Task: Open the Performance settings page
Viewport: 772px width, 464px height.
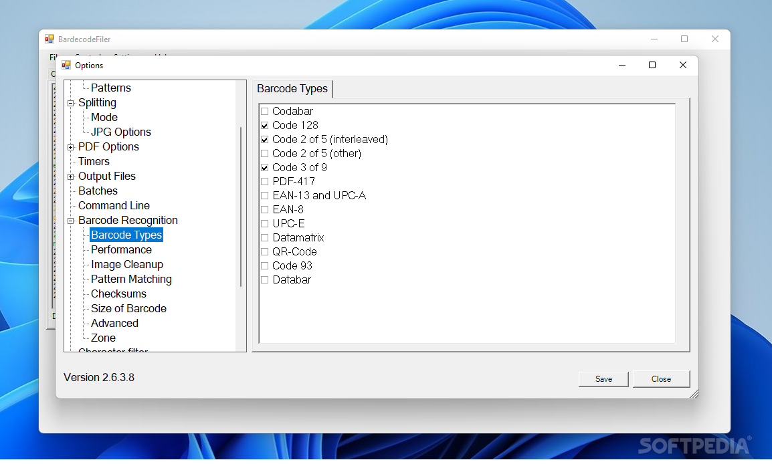Action: (x=121, y=250)
